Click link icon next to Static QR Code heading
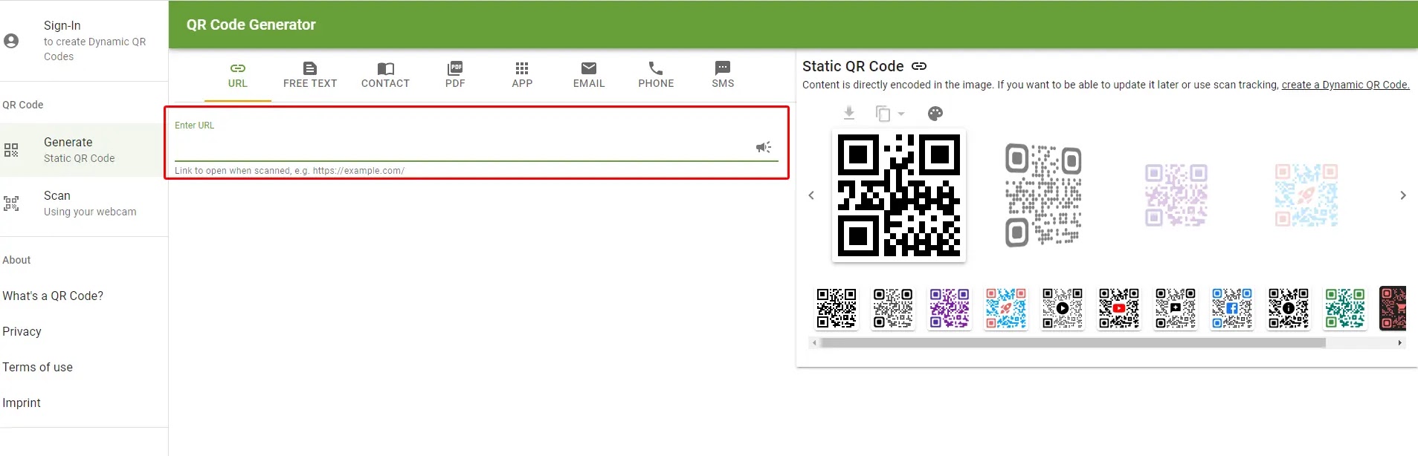This screenshot has height=456, width=1418. tap(919, 66)
